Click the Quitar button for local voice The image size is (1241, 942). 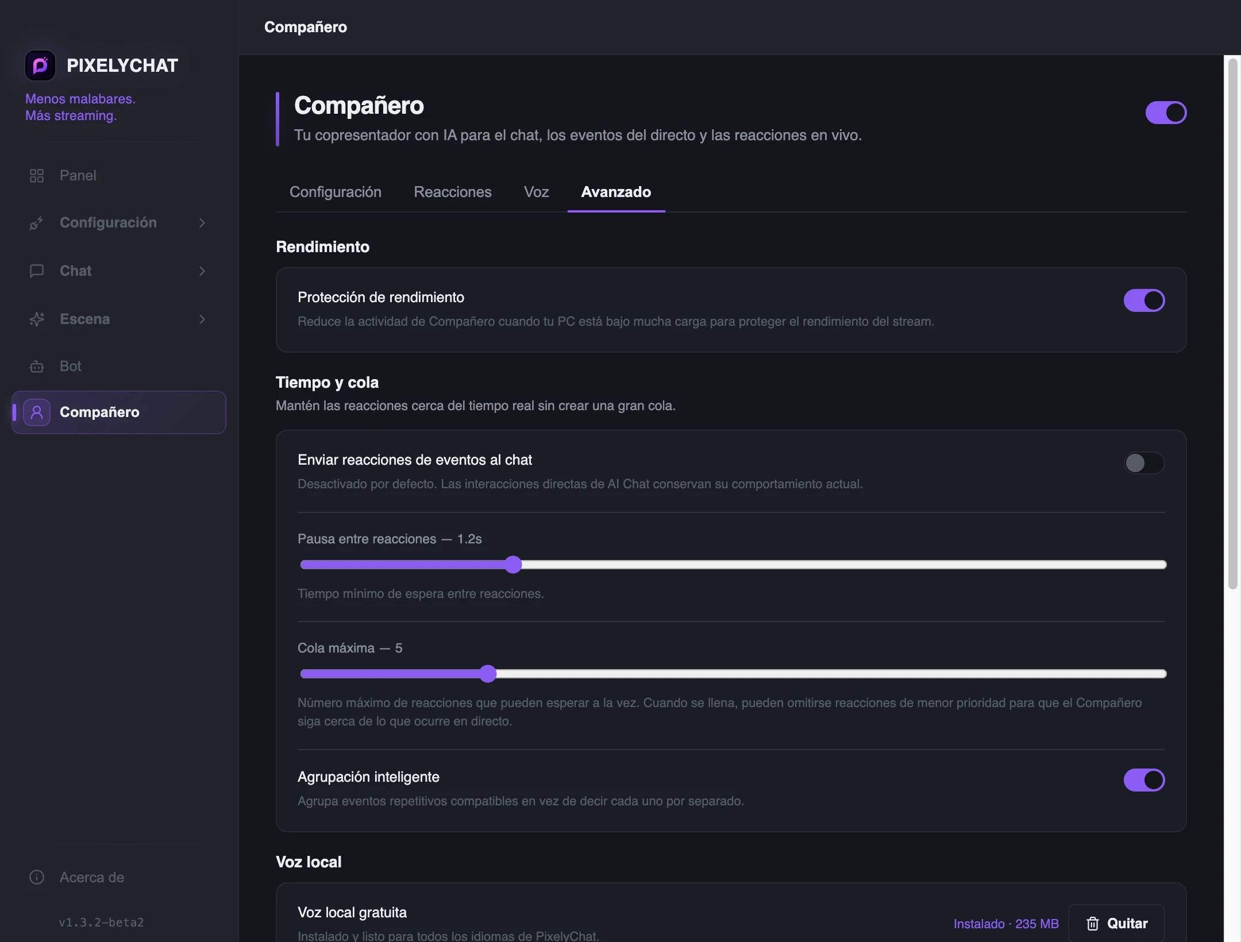click(x=1116, y=924)
